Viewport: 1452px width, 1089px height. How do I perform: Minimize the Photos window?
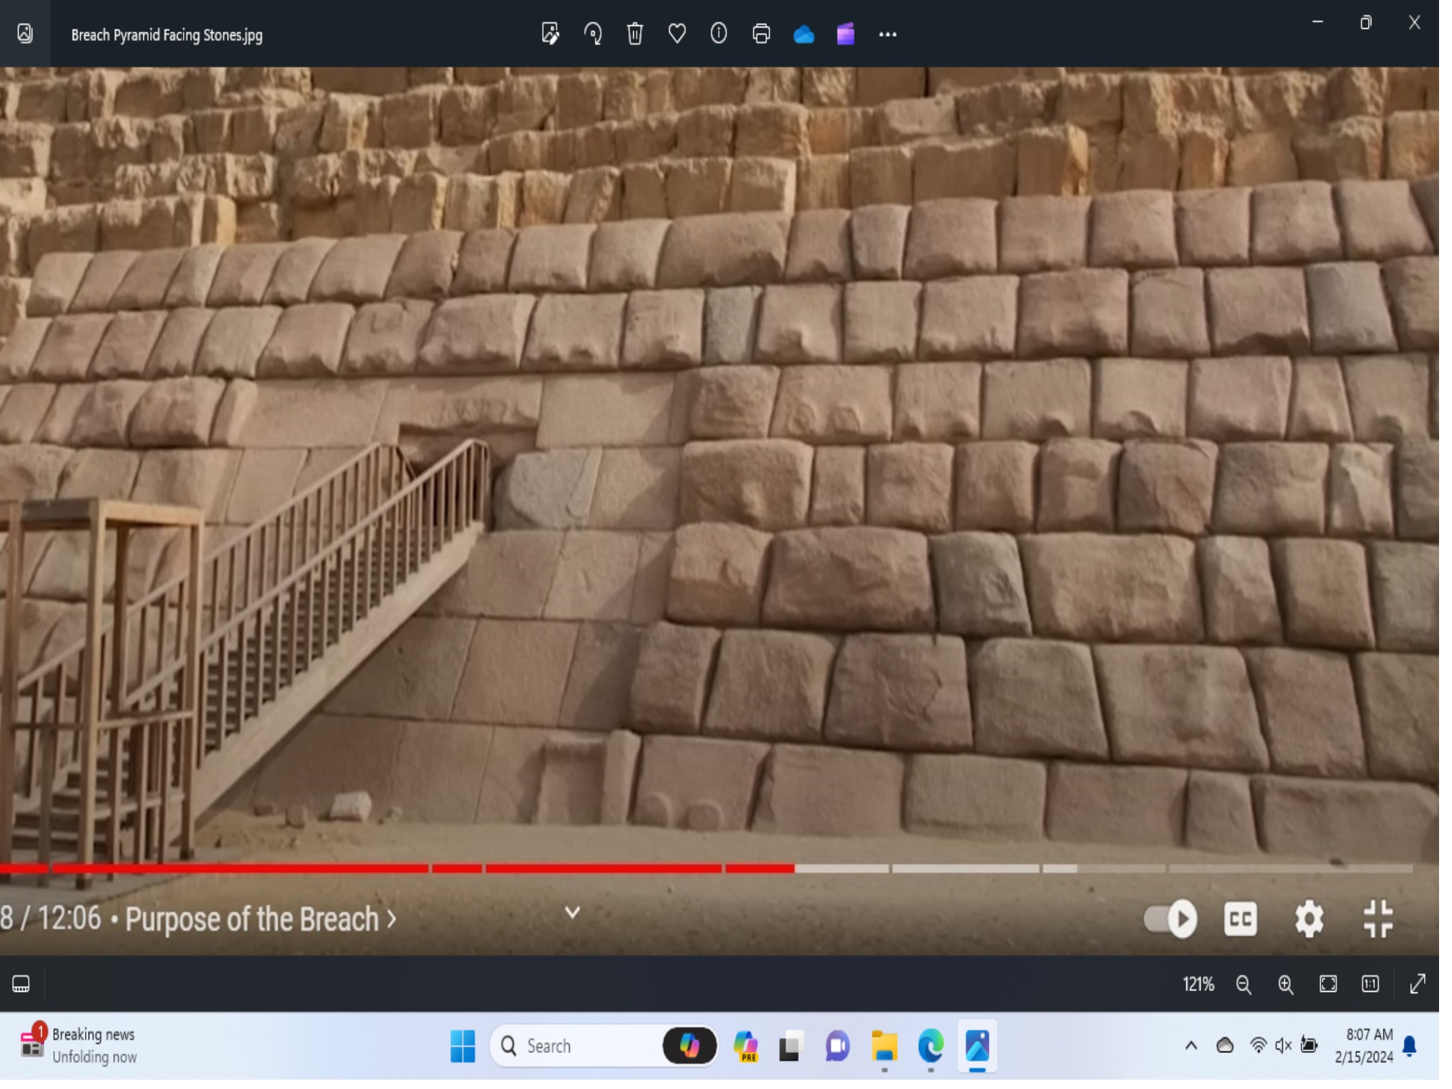tap(1330, 22)
